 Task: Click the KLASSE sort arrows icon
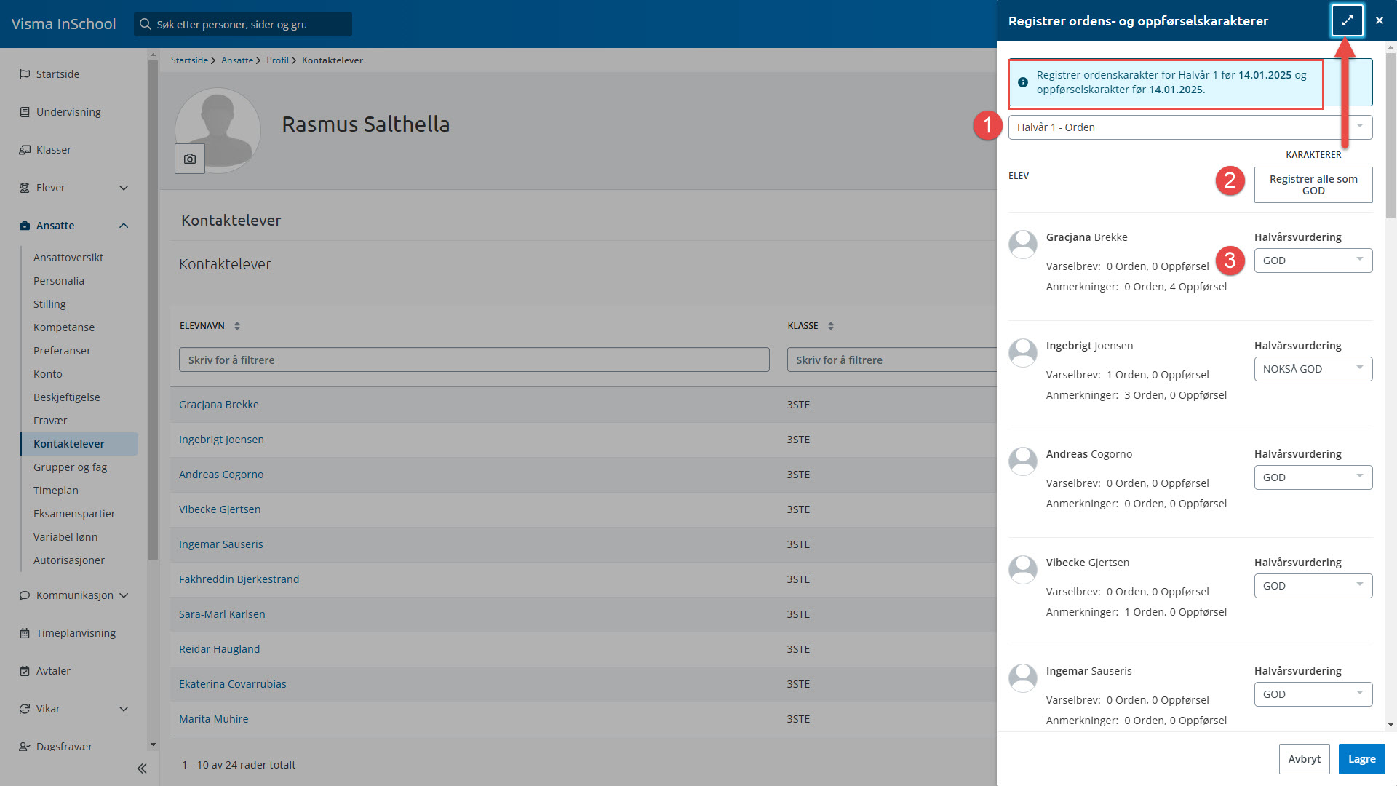pyautogui.click(x=831, y=326)
